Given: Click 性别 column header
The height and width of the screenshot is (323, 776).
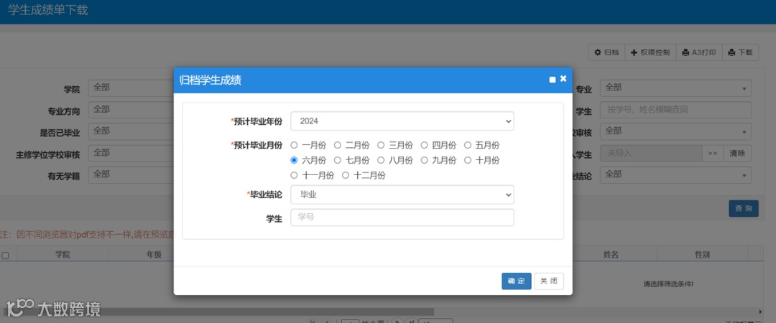Looking at the screenshot, I should [702, 255].
